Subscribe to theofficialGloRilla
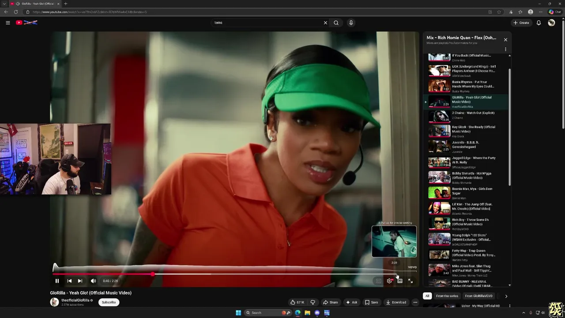 [x=109, y=303]
